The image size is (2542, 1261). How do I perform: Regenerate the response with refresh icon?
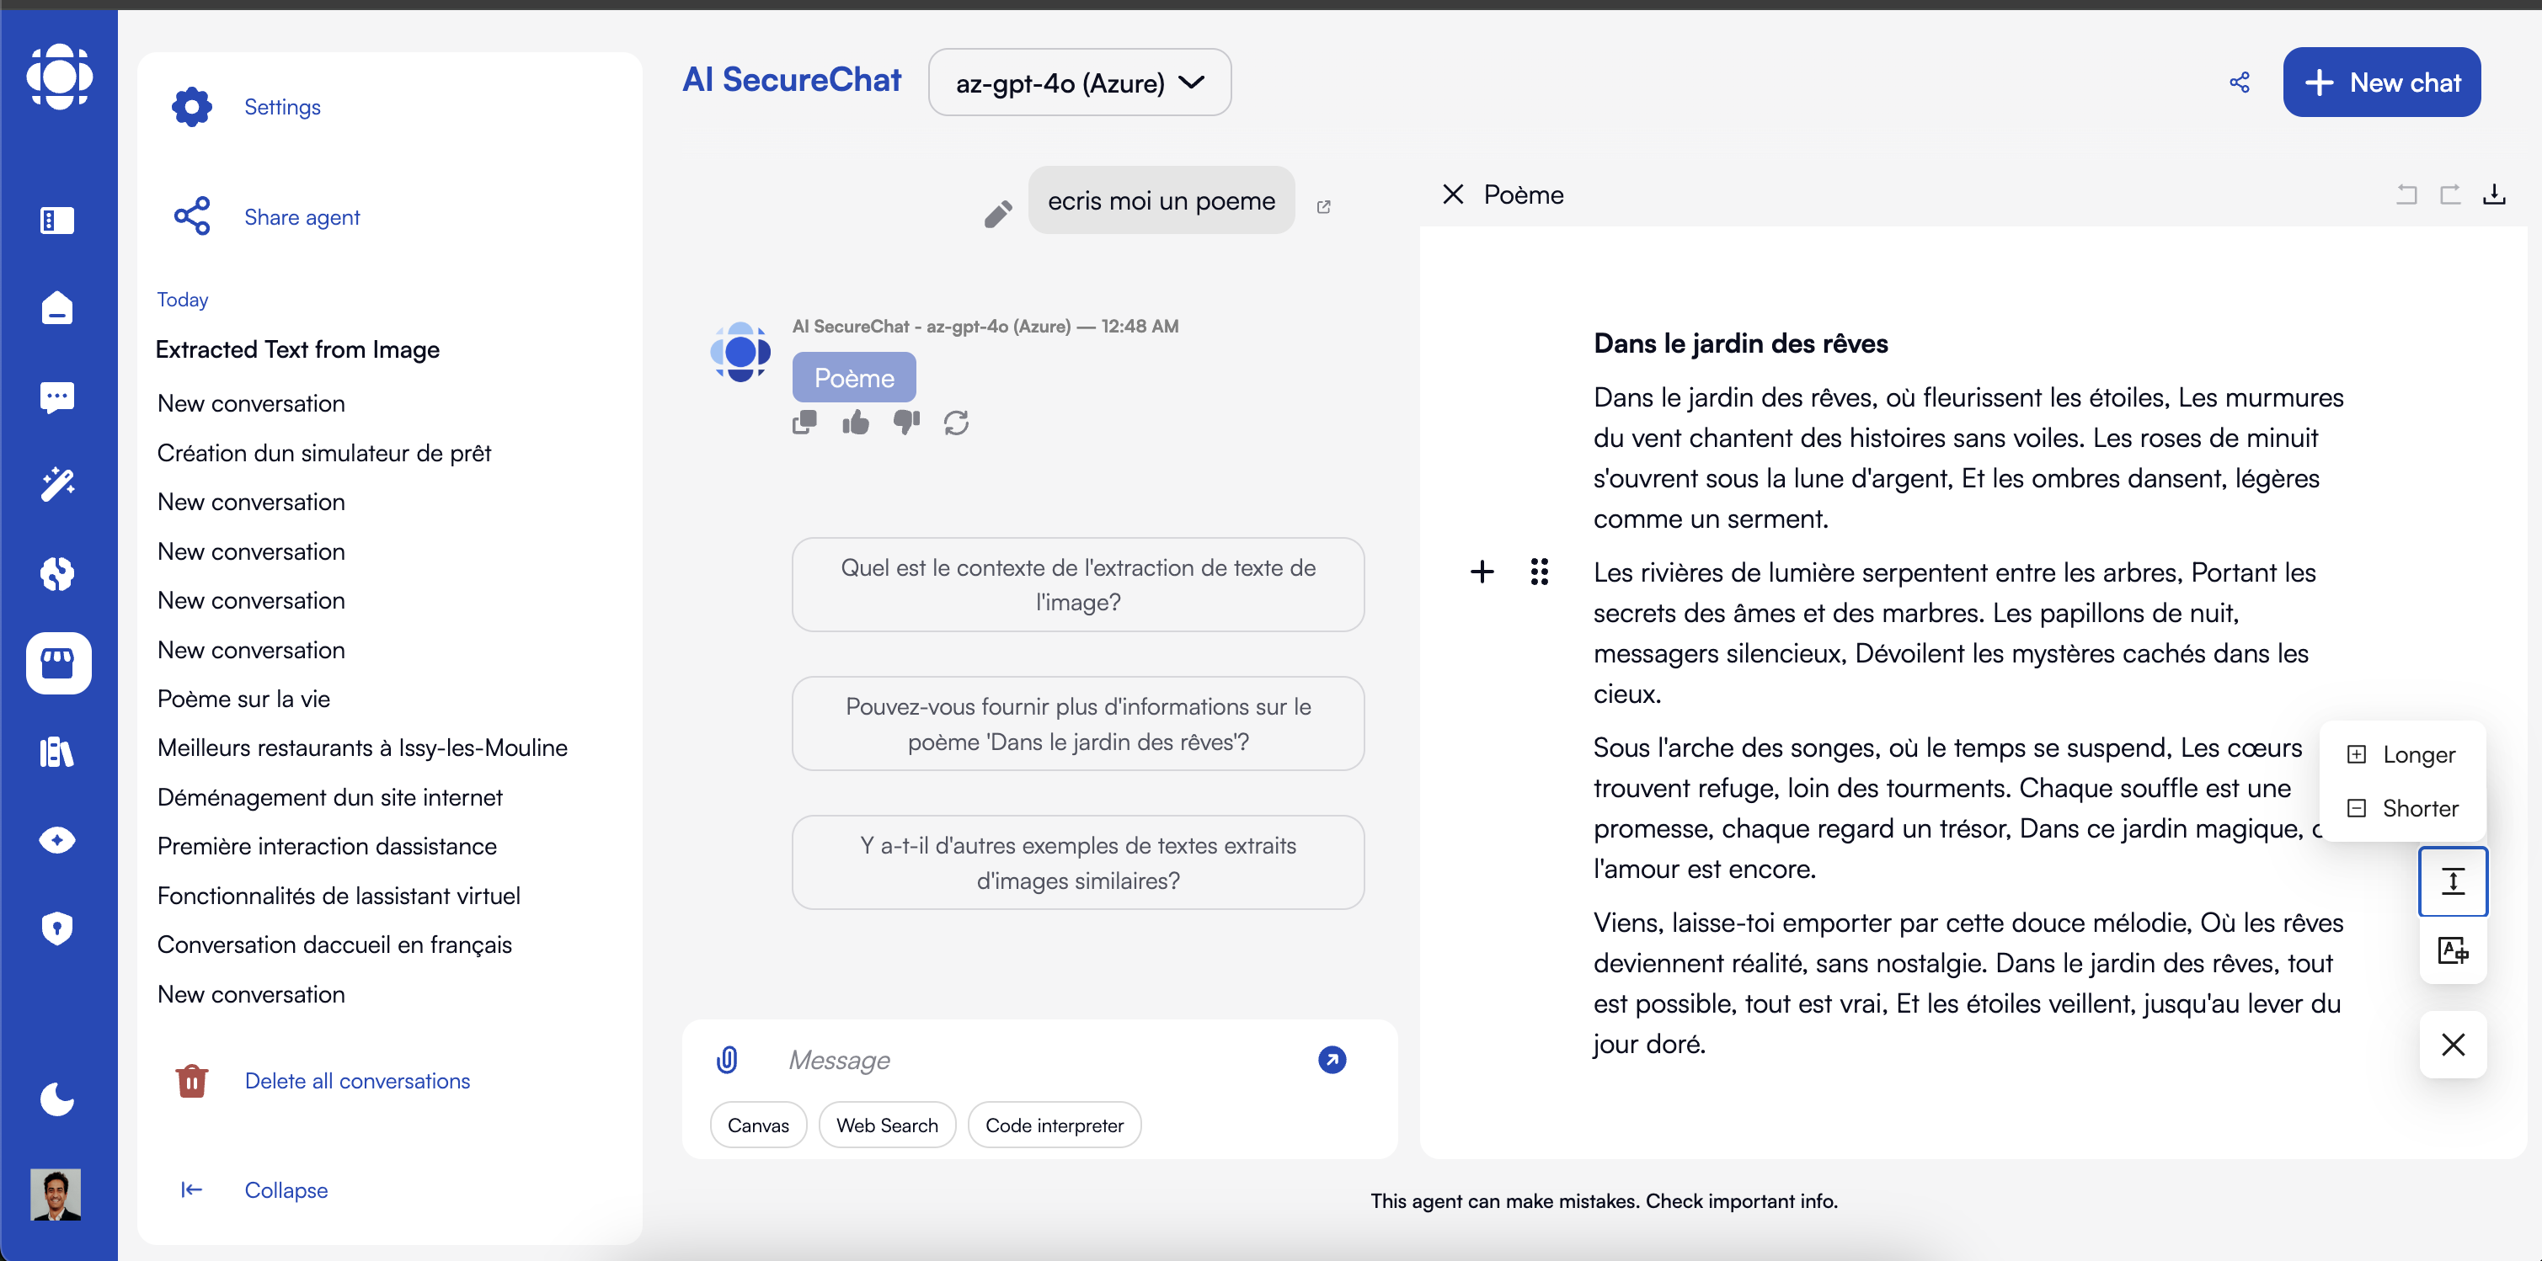[x=955, y=423]
